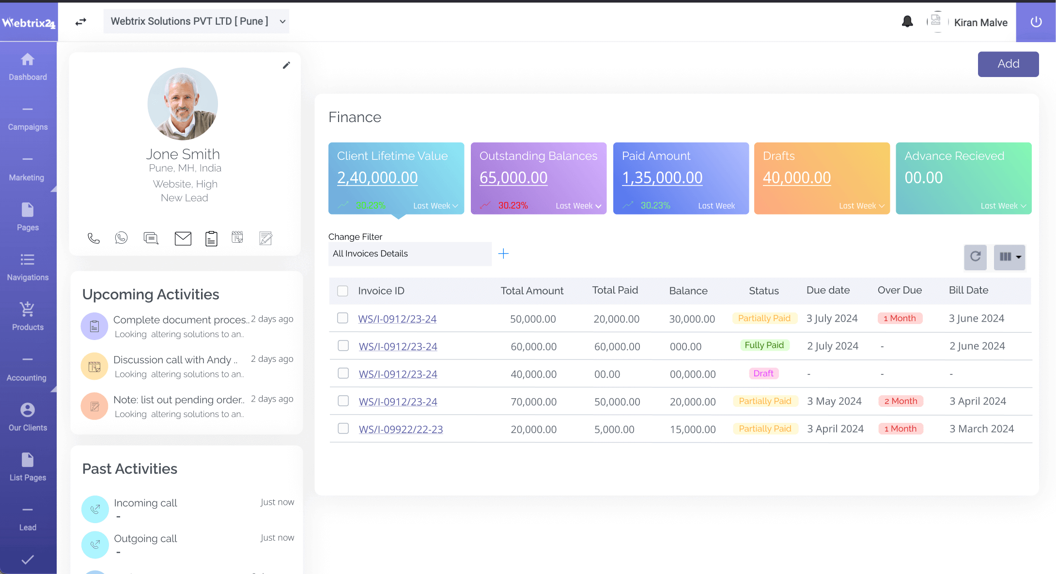Click the power logout icon
1056x574 pixels.
tap(1036, 22)
